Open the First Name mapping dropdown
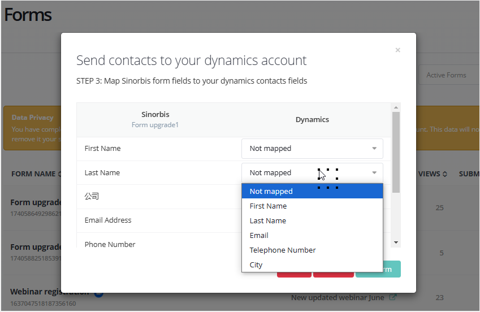 [312, 149]
